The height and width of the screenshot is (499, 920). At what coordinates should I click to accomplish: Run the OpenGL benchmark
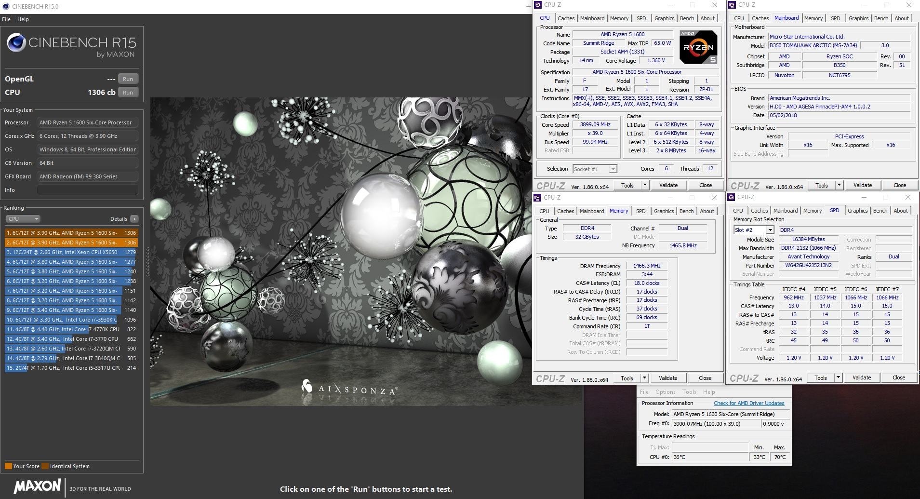pyautogui.click(x=128, y=79)
